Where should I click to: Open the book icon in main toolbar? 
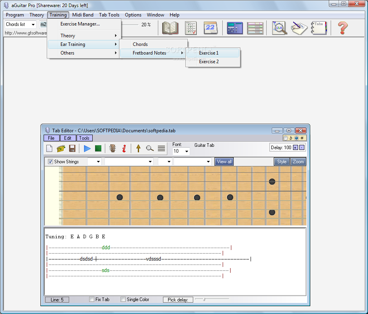click(x=170, y=28)
